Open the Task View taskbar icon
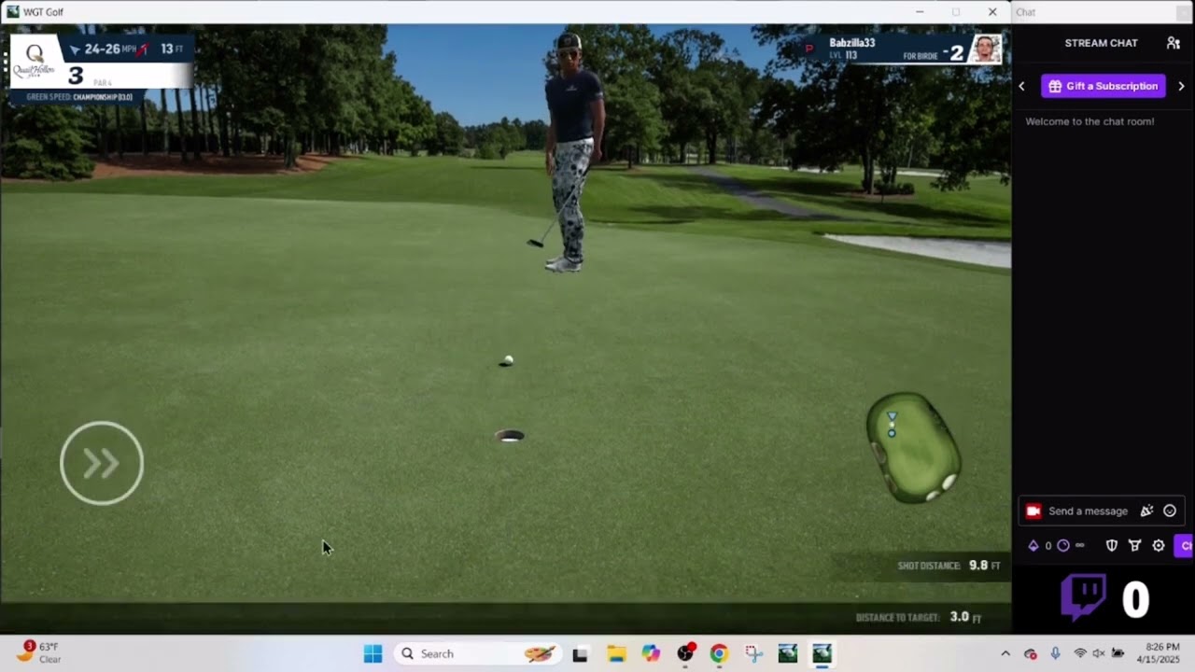This screenshot has width=1195, height=672. 580,653
